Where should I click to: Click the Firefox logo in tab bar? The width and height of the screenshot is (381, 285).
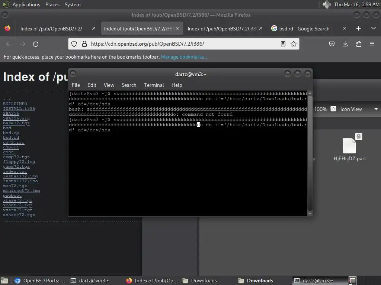[7, 28]
